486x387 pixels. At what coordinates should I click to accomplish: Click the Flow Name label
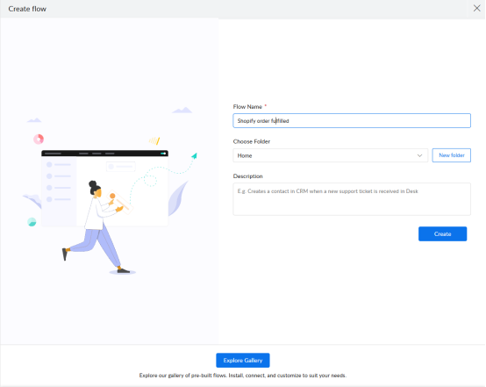click(x=247, y=107)
